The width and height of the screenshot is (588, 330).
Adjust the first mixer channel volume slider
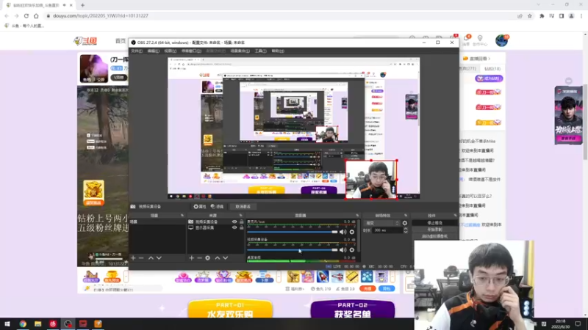(293, 232)
